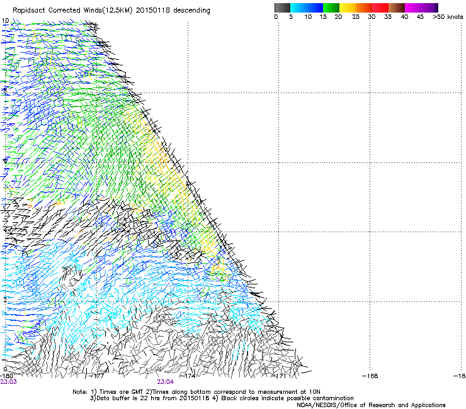Image resolution: width=466 pixels, height=409 pixels.
Task: Click the ">50 knots" legend label
Action: 448,17
